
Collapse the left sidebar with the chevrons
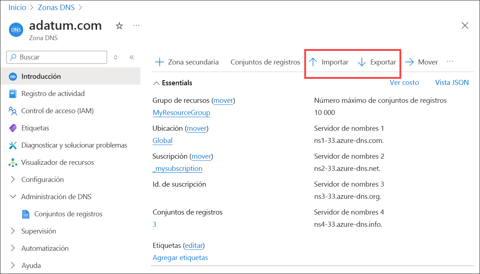[x=131, y=57]
